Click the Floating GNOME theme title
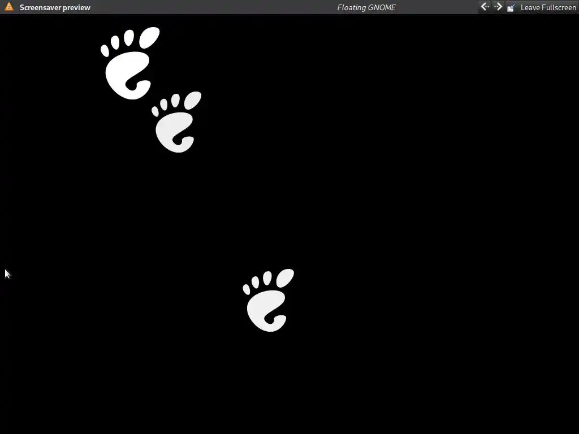The height and width of the screenshot is (434, 579). 366,7
